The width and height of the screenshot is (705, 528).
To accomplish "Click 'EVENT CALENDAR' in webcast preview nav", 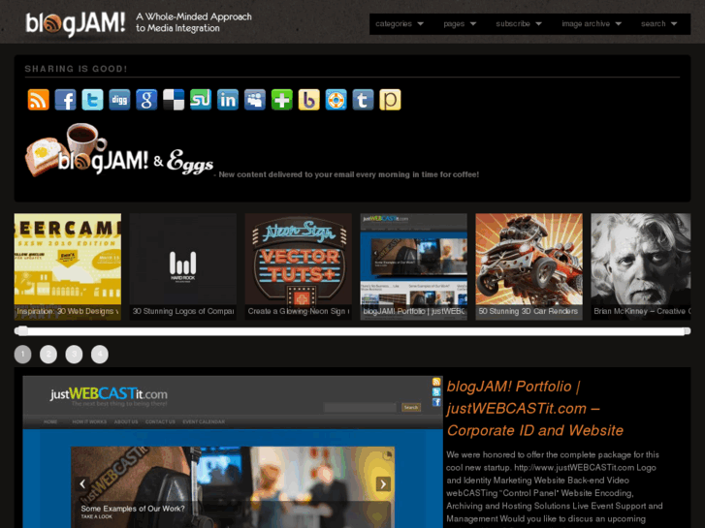I will 204,421.
